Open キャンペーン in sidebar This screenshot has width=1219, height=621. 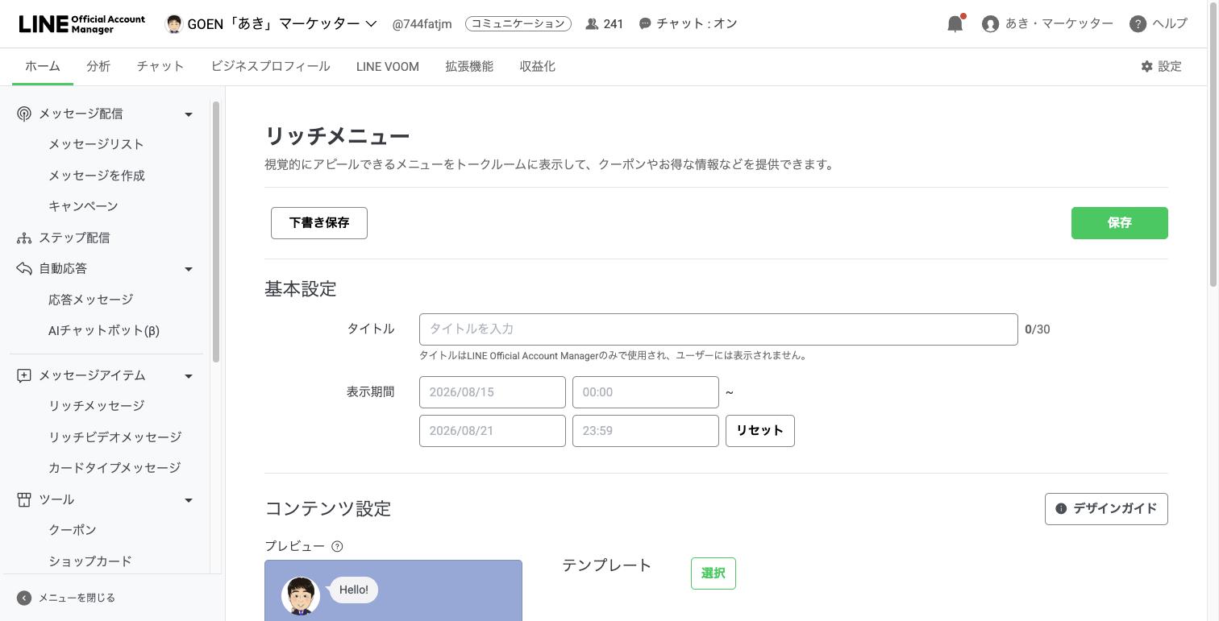click(x=83, y=206)
